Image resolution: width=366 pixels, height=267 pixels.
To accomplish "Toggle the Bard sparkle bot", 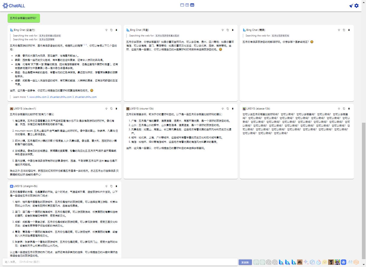I will point(306,262).
